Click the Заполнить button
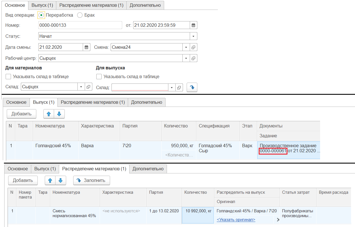Screen dimensions: 355x227 pyautogui.click(x=91, y=180)
